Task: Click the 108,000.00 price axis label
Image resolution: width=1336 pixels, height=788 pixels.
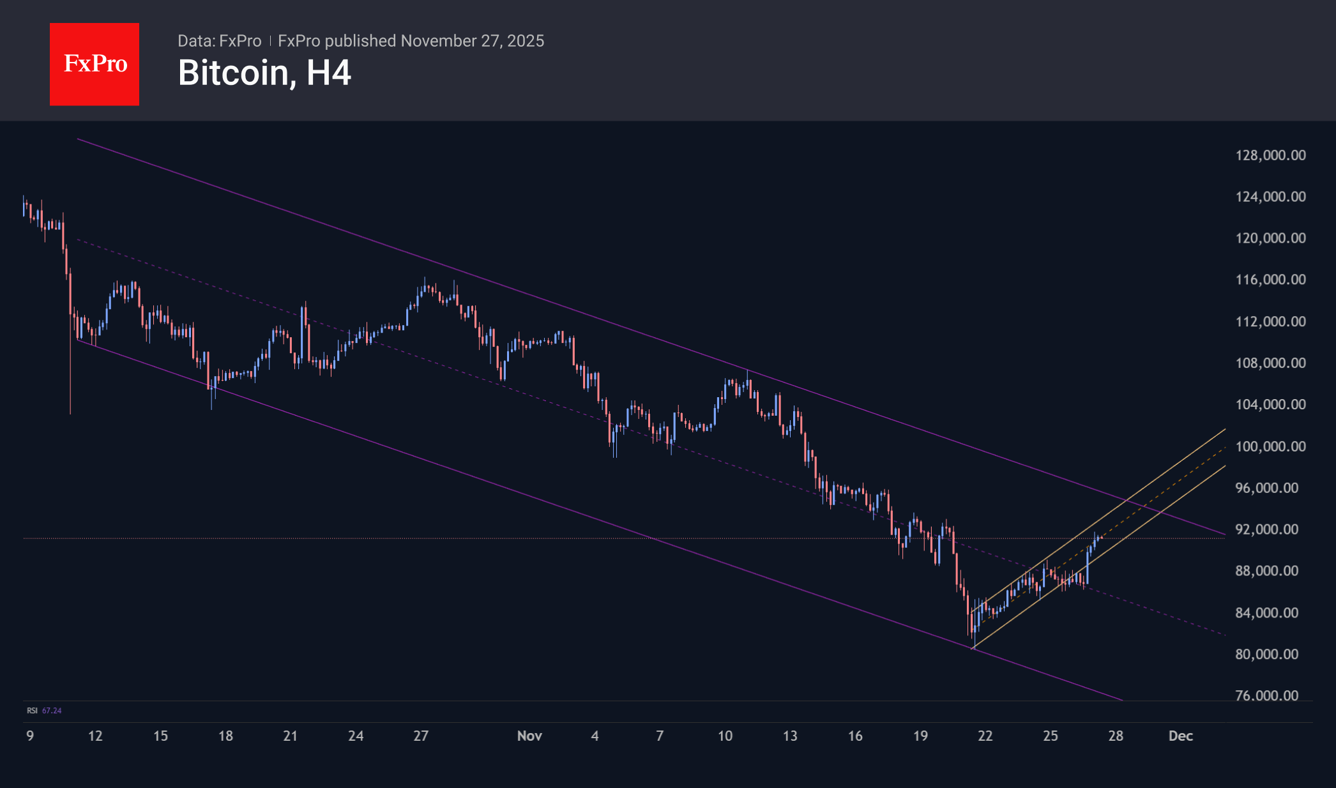Action: (x=1270, y=363)
